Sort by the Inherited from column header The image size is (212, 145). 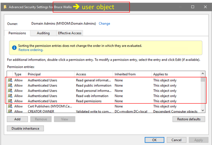[x=132, y=74]
